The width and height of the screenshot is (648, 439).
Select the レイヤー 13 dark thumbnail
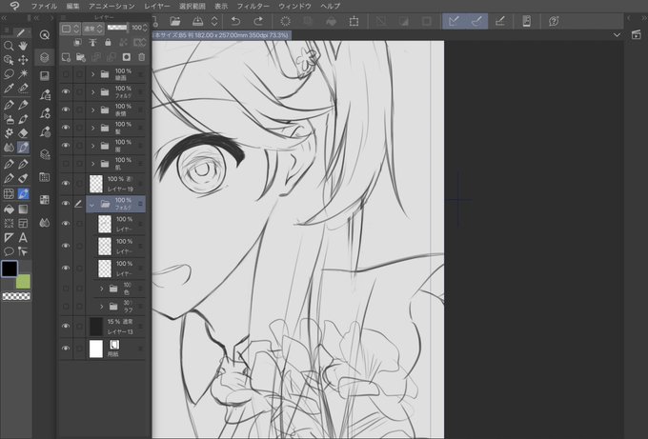coord(96,327)
